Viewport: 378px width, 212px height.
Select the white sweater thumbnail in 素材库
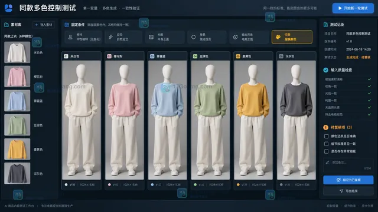(17, 52)
